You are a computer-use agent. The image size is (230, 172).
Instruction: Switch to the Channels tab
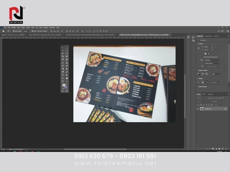point(210,94)
